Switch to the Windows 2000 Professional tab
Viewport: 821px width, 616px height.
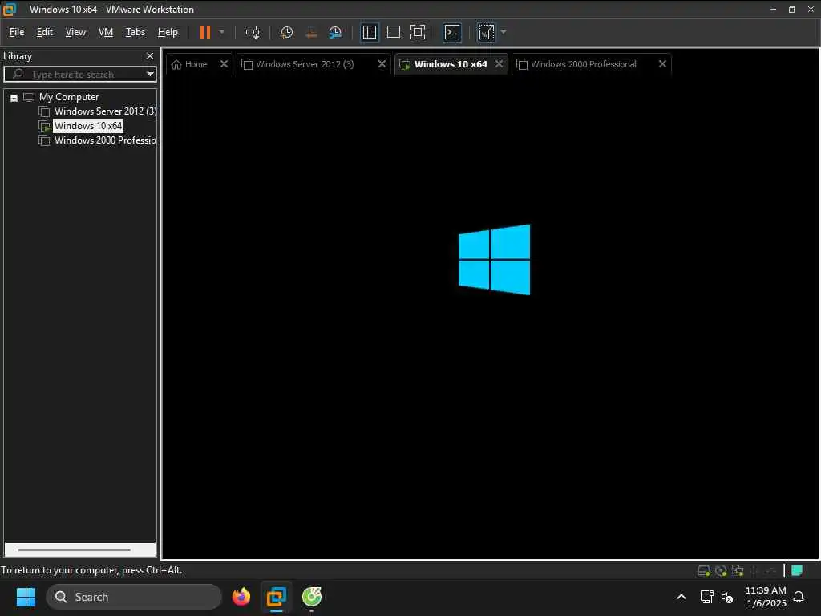[x=583, y=64]
